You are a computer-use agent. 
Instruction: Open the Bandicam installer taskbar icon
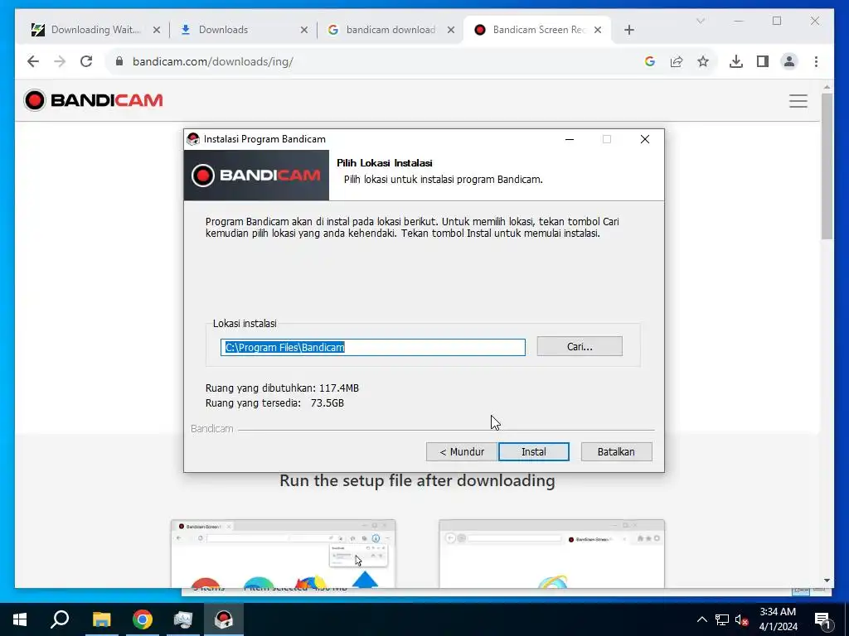224,619
